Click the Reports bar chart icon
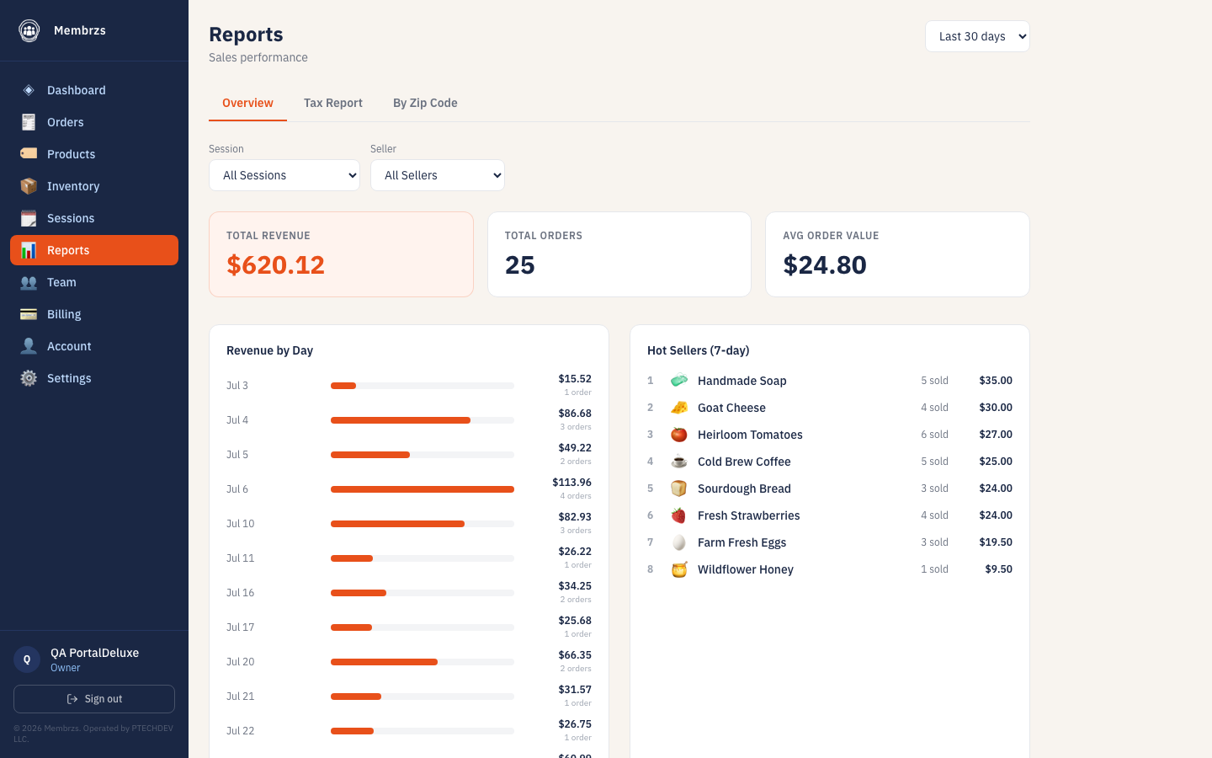The height and width of the screenshot is (758, 1212). tap(29, 250)
